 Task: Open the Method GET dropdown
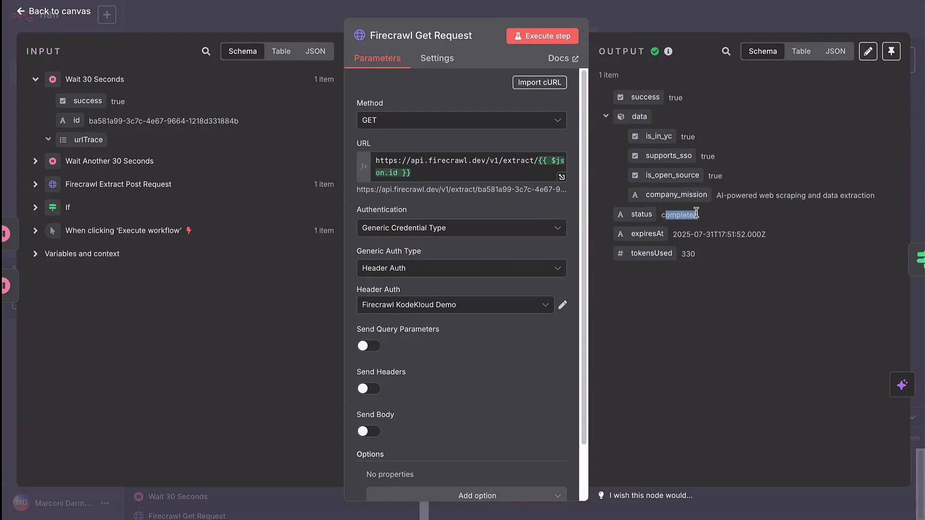[x=461, y=120]
